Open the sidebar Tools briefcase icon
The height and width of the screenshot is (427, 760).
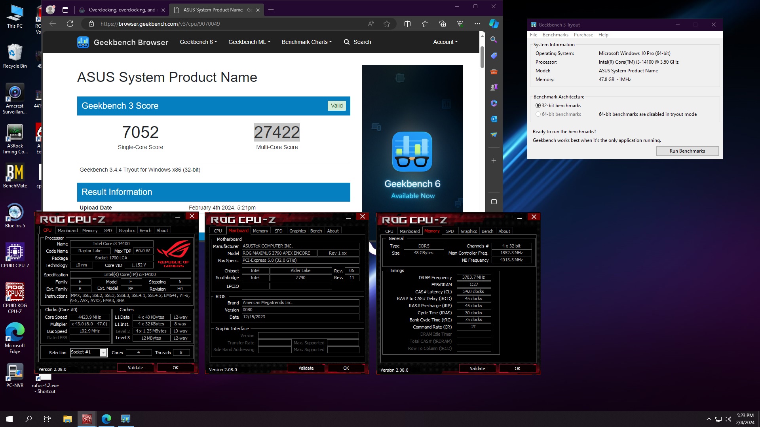coord(494,72)
